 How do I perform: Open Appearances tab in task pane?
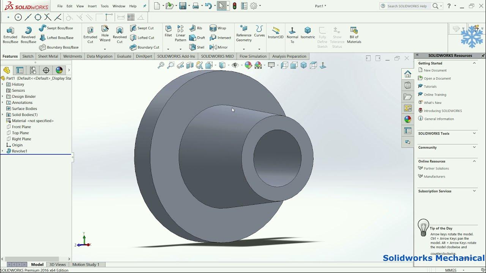coord(408,119)
